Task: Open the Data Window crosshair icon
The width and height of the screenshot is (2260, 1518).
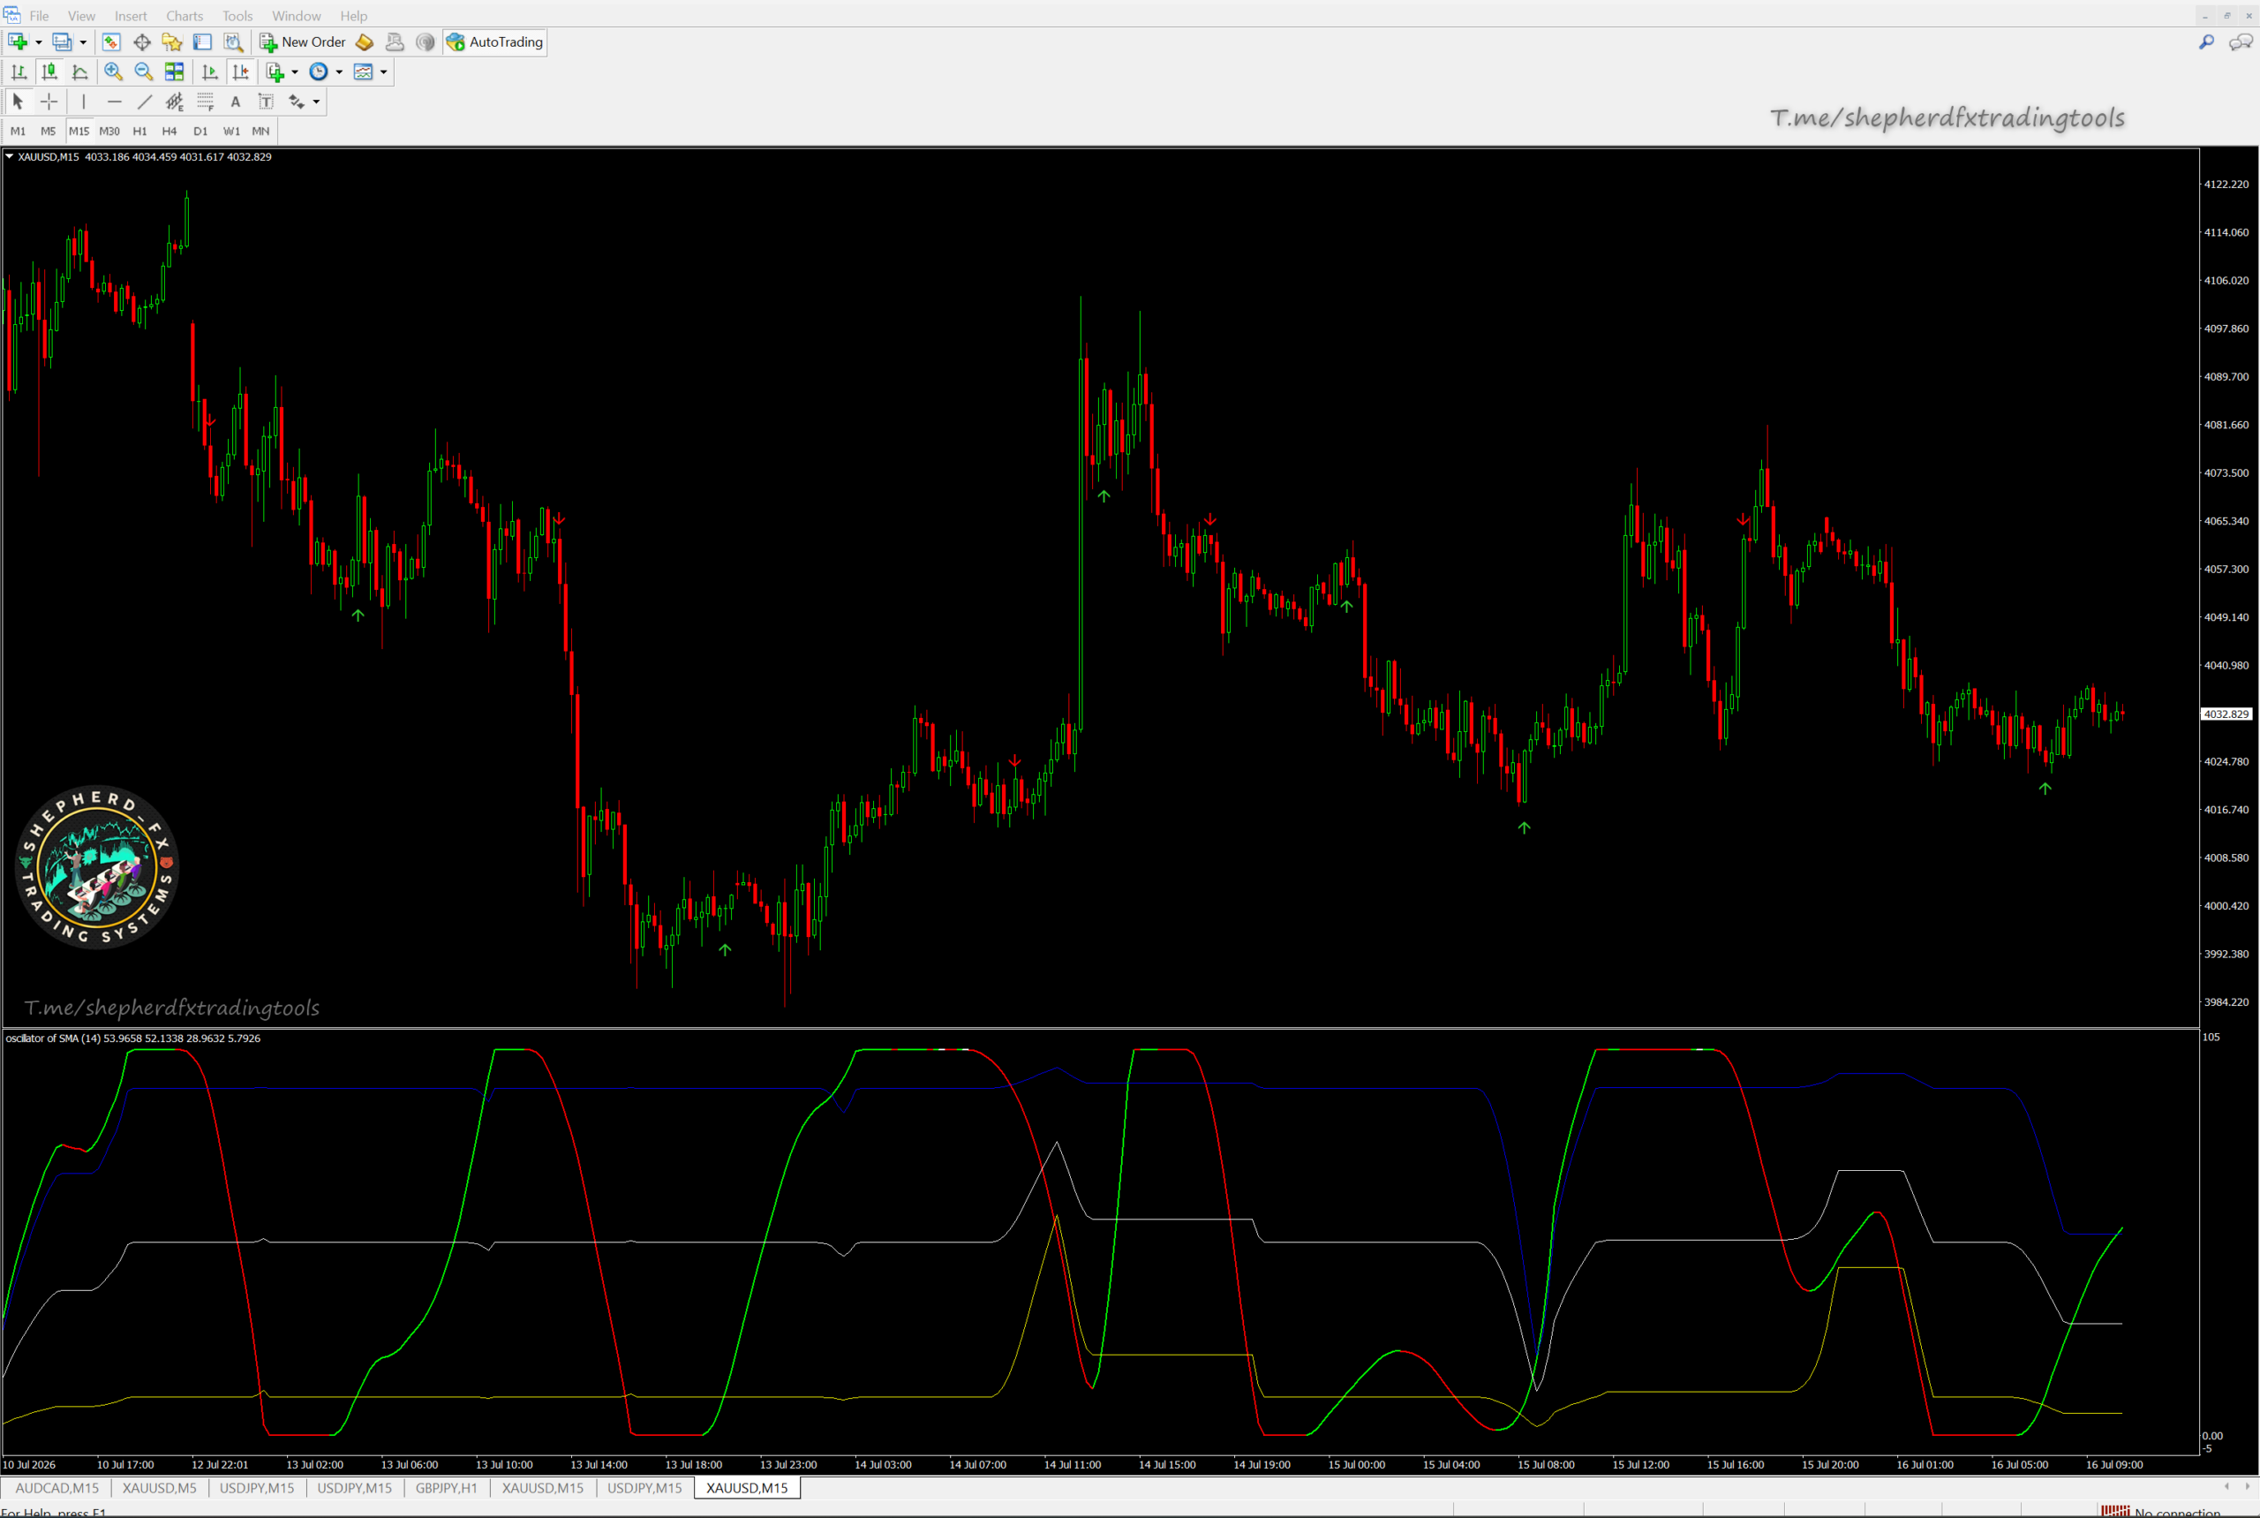Action: coord(142,42)
